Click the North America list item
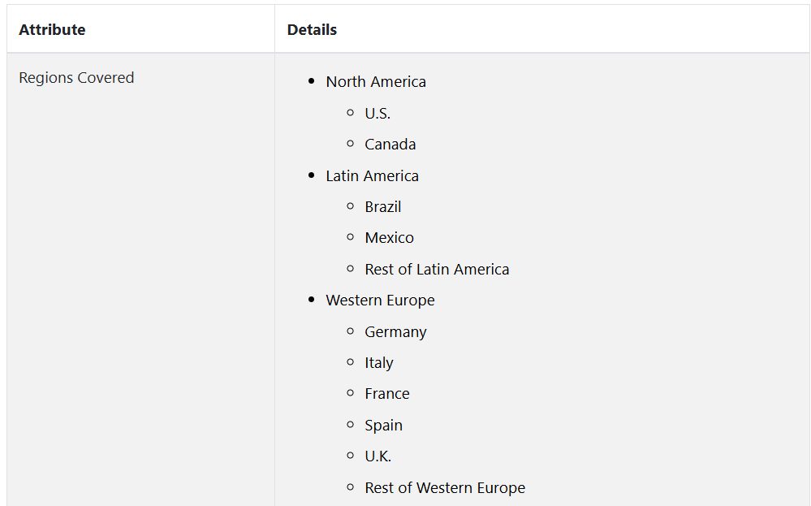This screenshot has width=811, height=506. click(375, 82)
